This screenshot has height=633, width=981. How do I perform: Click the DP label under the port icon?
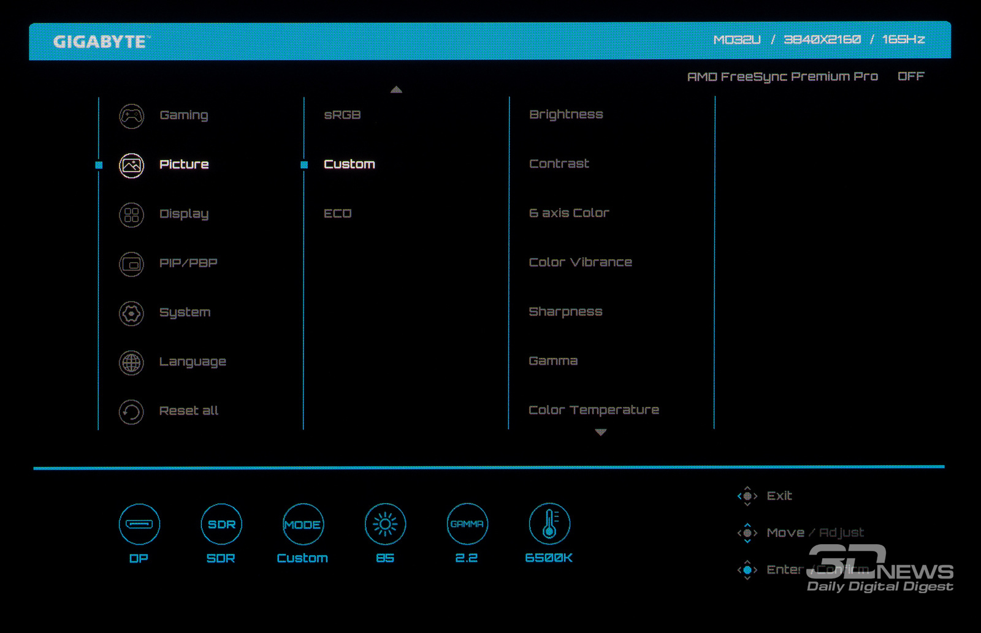(x=139, y=558)
